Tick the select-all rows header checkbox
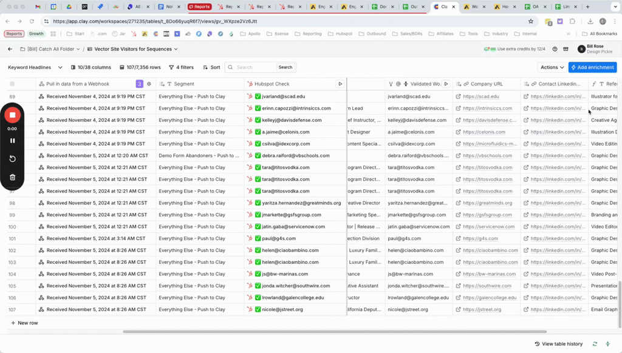Viewport: 622px width, 353px height. (x=12, y=84)
